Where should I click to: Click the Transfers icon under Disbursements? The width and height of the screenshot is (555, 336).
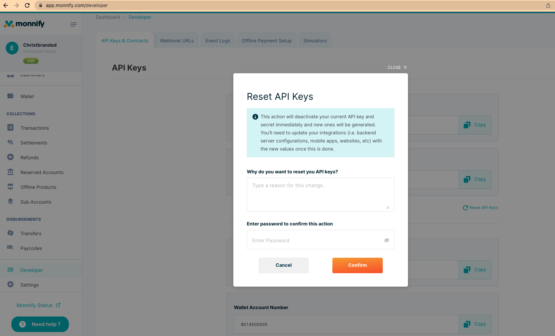tap(10, 233)
